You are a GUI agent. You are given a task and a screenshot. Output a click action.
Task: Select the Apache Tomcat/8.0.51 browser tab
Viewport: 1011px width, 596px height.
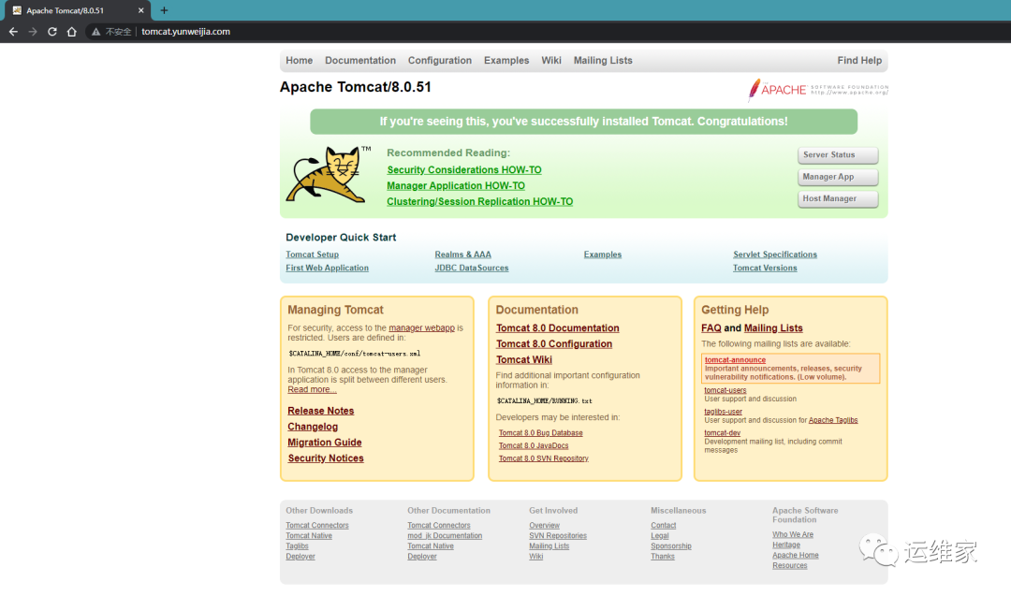(76, 10)
